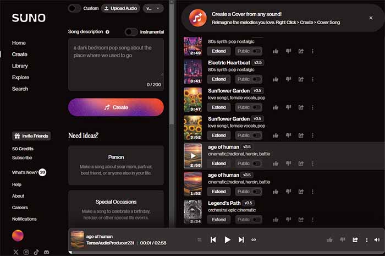The height and width of the screenshot is (256, 385).
Task: Open the Careers link
Action: [x=20, y=208]
